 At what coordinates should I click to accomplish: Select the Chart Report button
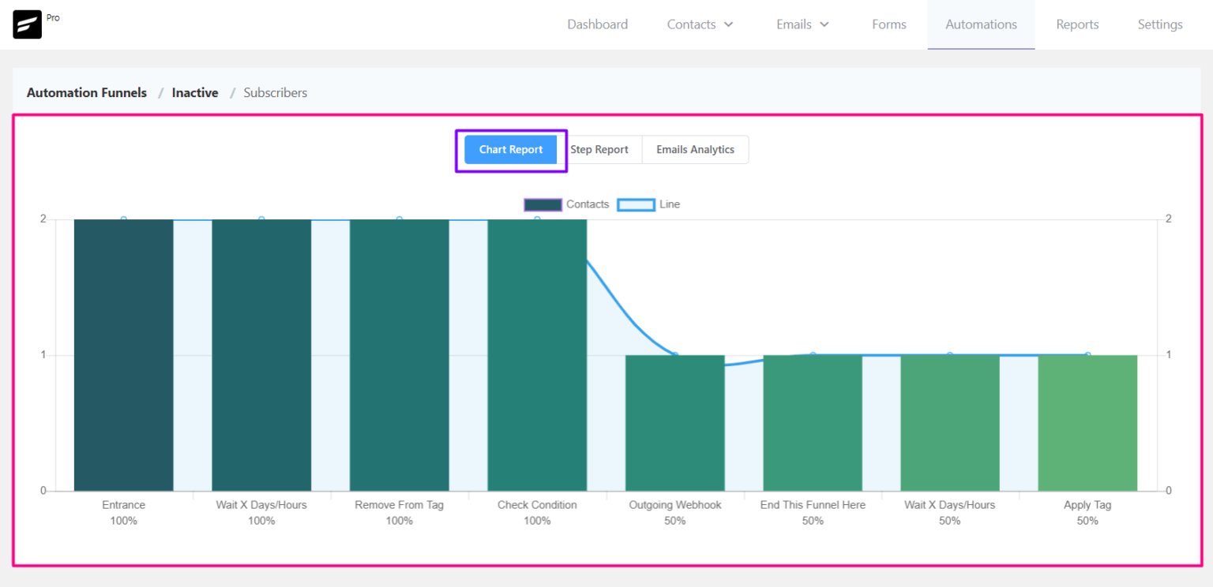(x=511, y=150)
